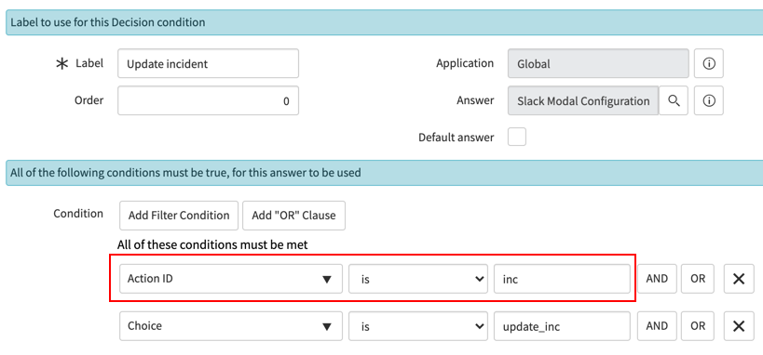Focus the Order input field
Viewport: 763px width, 355px height.
(209, 100)
